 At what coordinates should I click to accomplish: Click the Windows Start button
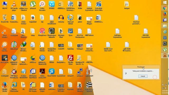tap(165, 3)
